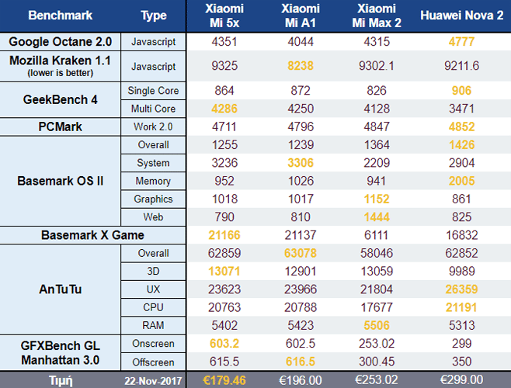The width and height of the screenshot is (511, 388).
Task: Click highlighted AnTuTu CPU score 21191
Action: click(461, 307)
